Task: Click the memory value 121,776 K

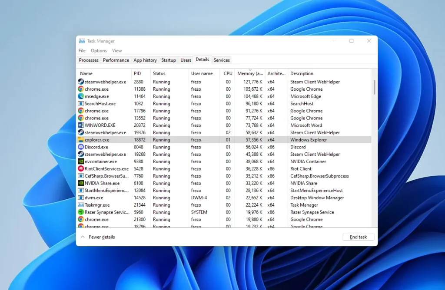Action: (x=253, y=82)
